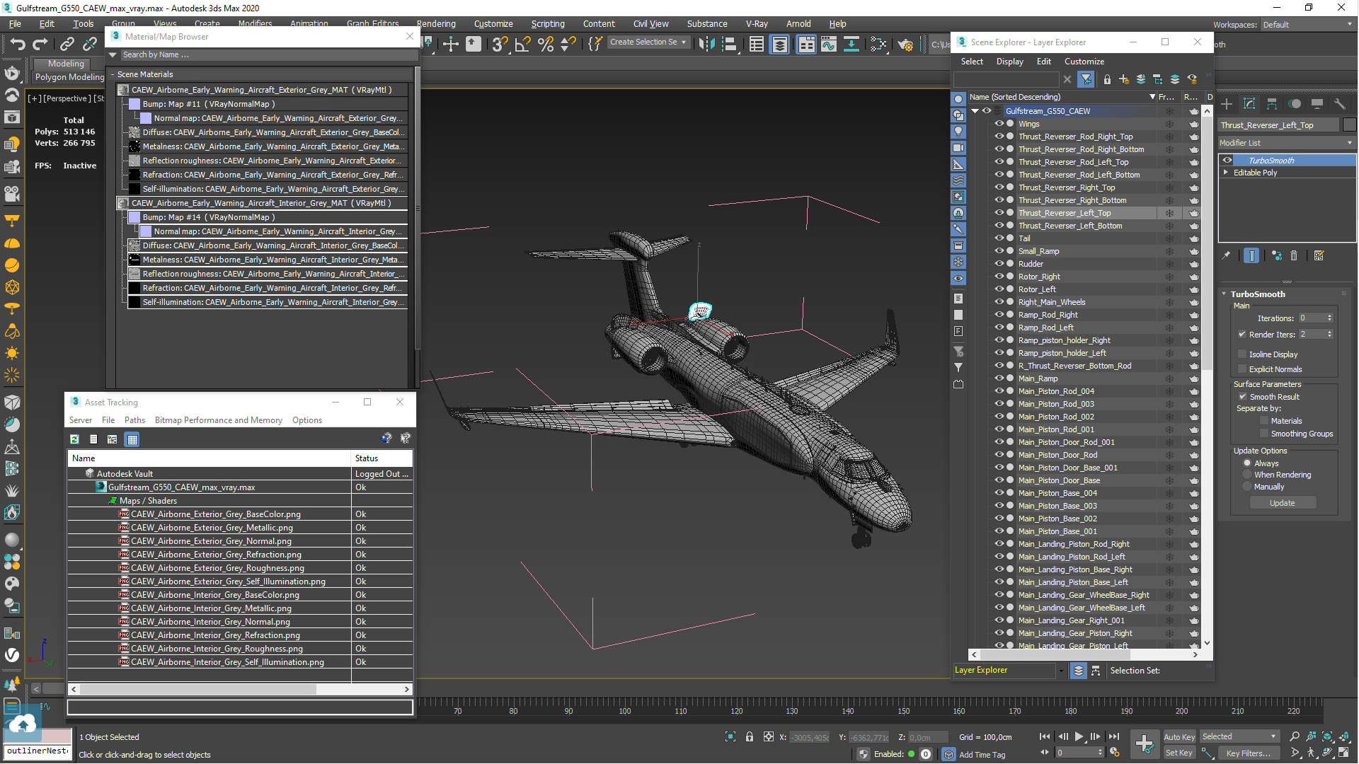Screen dimensions: 1359x764
Task: Click the Redo arrow icon
Action: (40, 45)
